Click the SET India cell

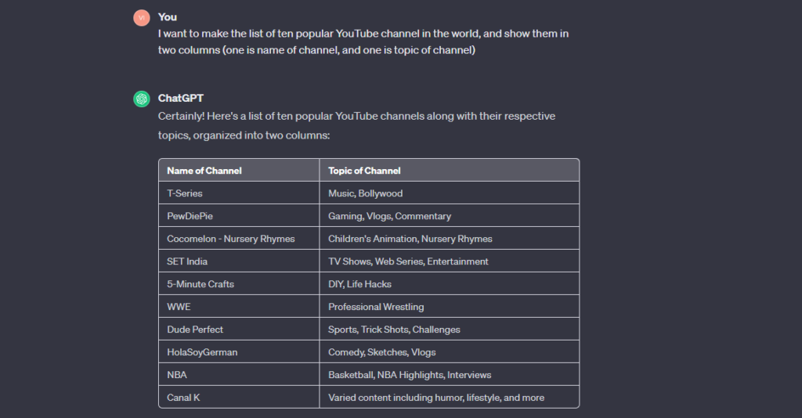point(187,261)
